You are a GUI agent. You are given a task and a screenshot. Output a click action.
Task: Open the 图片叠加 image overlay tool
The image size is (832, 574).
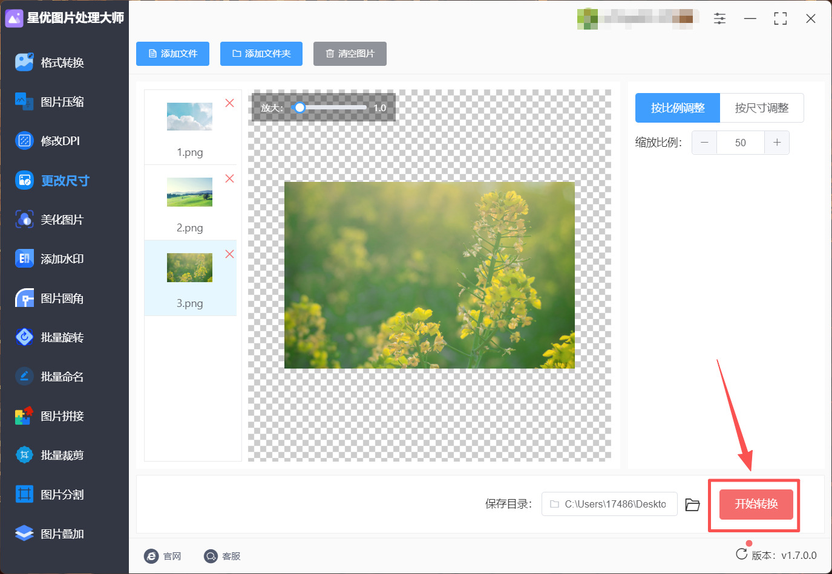coord(50,534)
